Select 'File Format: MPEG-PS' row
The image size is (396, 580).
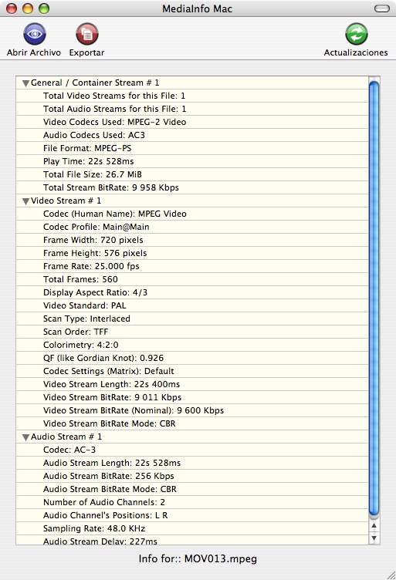point(192,148)
